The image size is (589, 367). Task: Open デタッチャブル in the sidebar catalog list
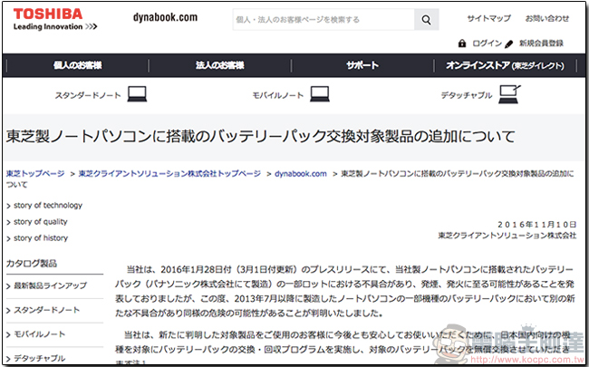[40, 358]
